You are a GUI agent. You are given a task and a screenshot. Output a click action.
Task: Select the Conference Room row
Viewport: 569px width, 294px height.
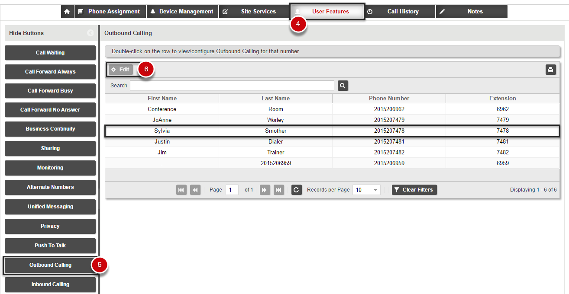pos(332,109)
